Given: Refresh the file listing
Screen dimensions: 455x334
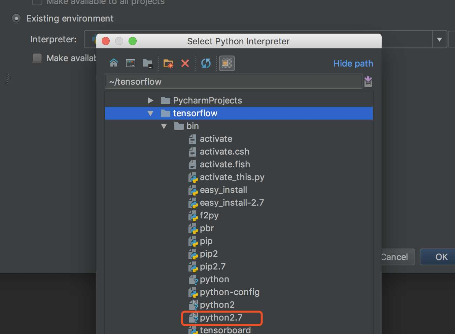Looking at the screenshot, I should (x=206, y=63).
